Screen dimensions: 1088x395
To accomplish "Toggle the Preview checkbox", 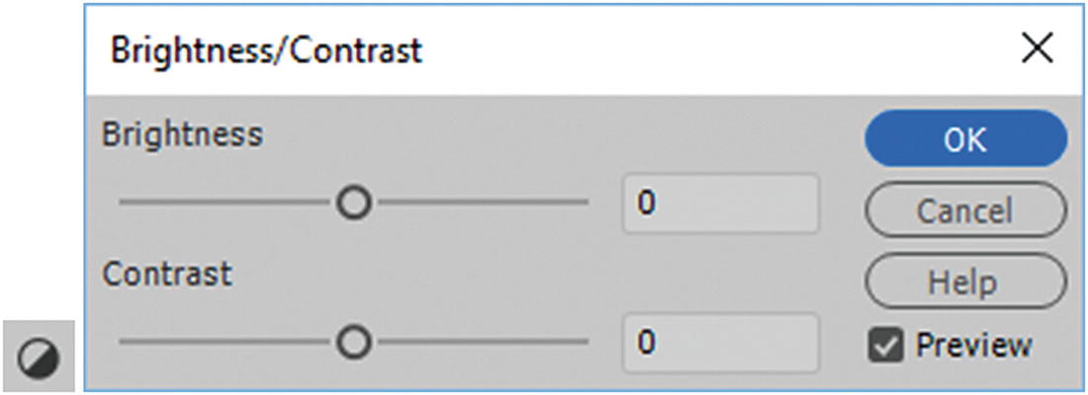I will 884,346.
